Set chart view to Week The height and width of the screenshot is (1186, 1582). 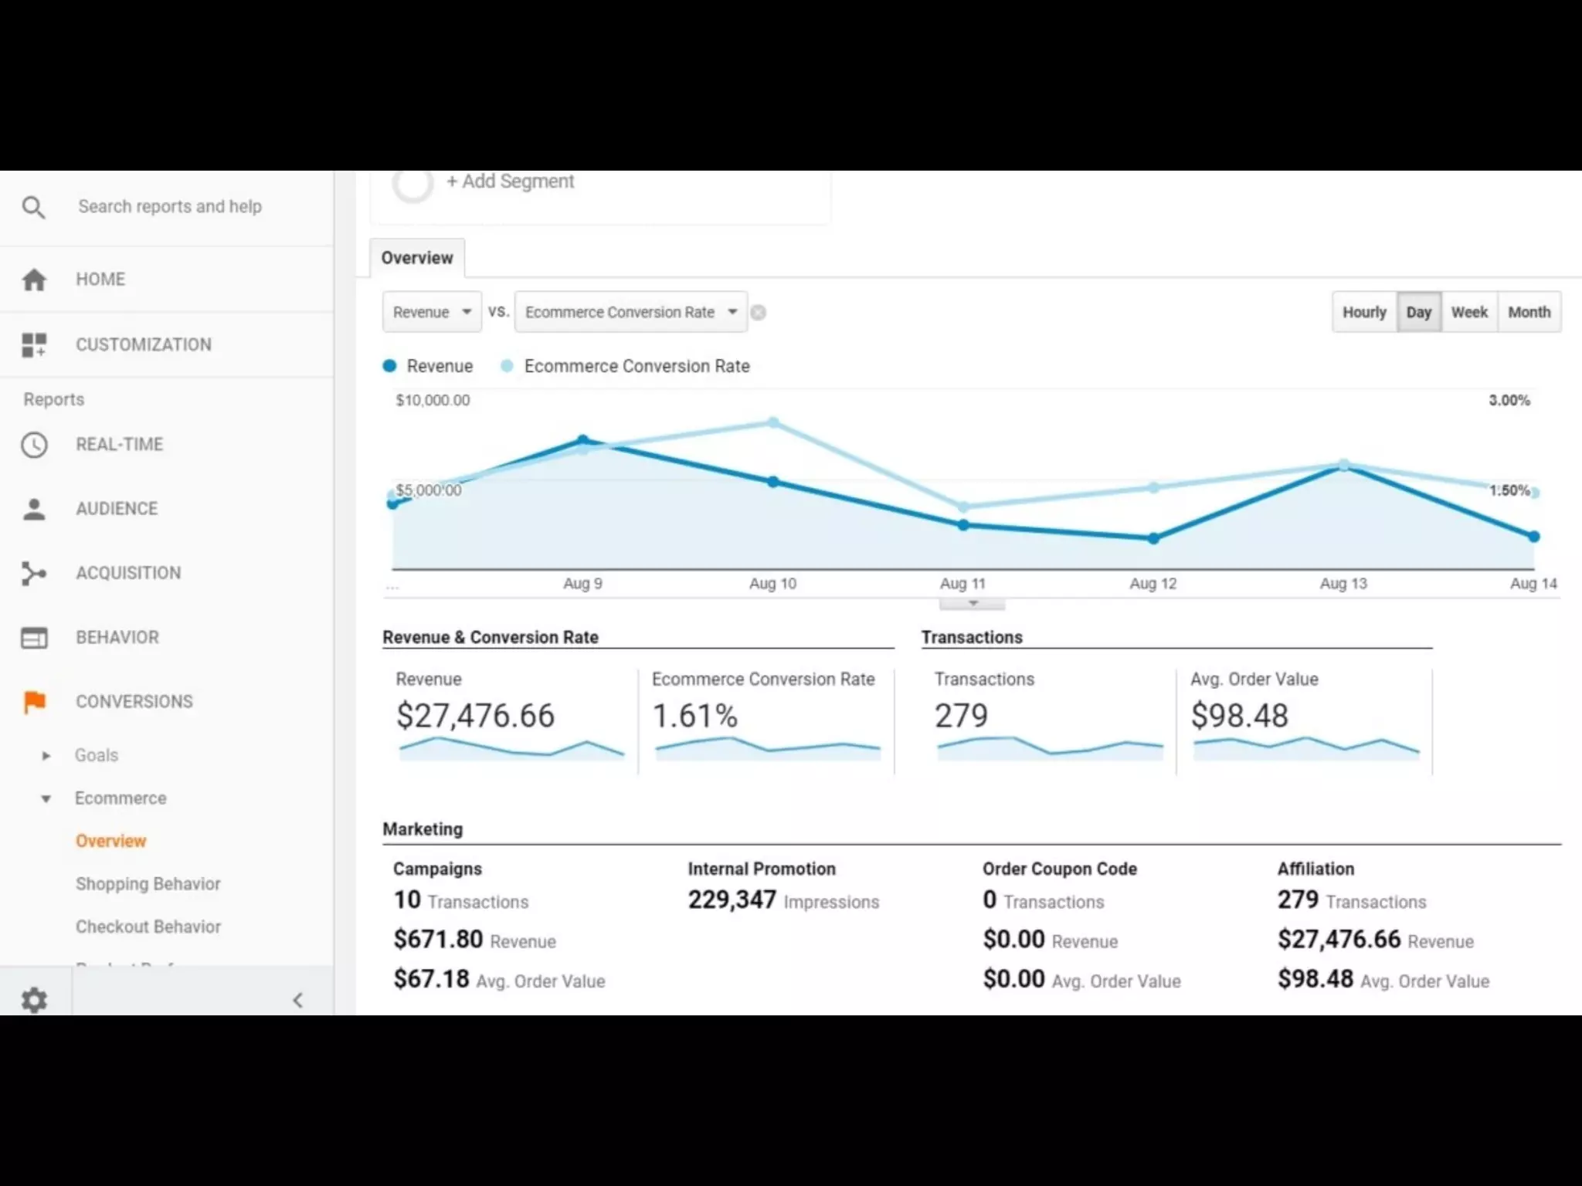click(x=1468, y=312)
